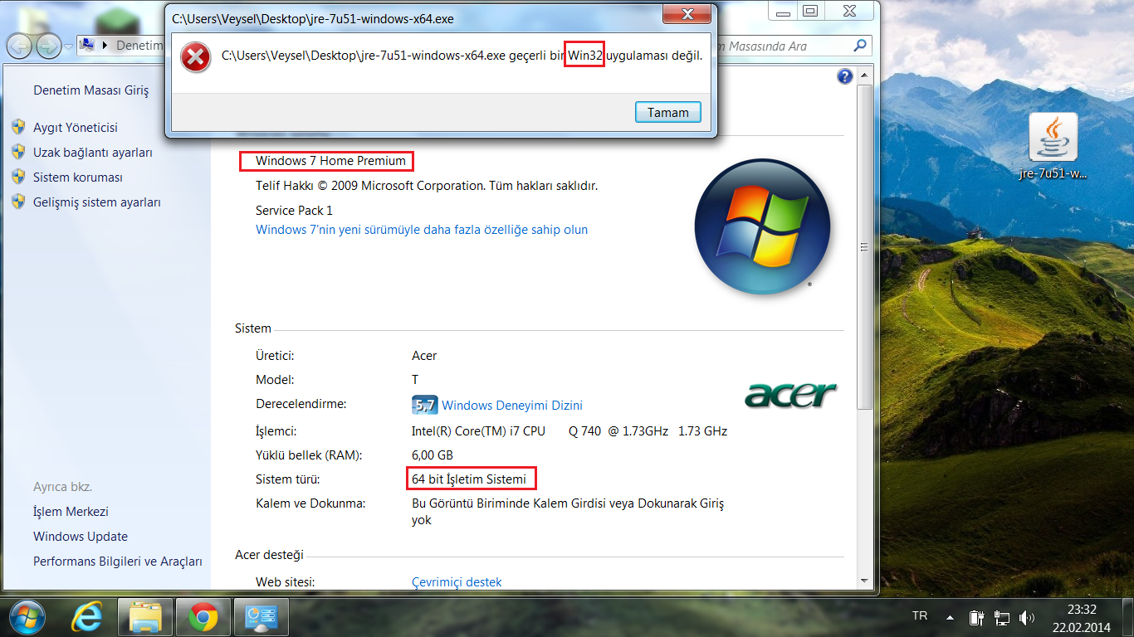Click the Forward navigation arrow

point(48,46)
